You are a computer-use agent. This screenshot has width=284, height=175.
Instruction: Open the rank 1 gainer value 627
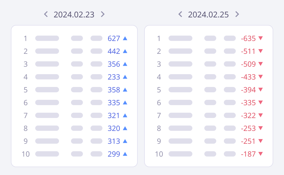(114, 39)
